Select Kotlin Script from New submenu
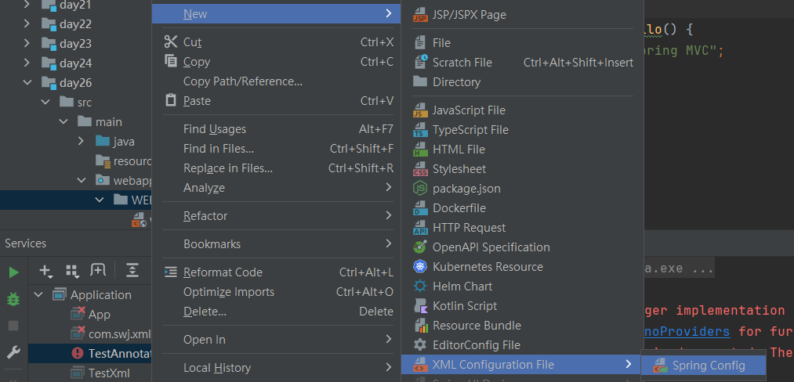The image size is (794, 382). [464, 306]
